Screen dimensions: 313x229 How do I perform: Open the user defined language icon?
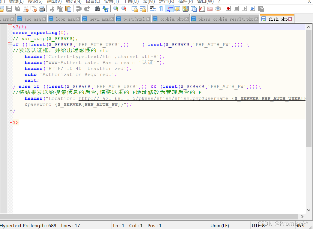coord(177,9)
